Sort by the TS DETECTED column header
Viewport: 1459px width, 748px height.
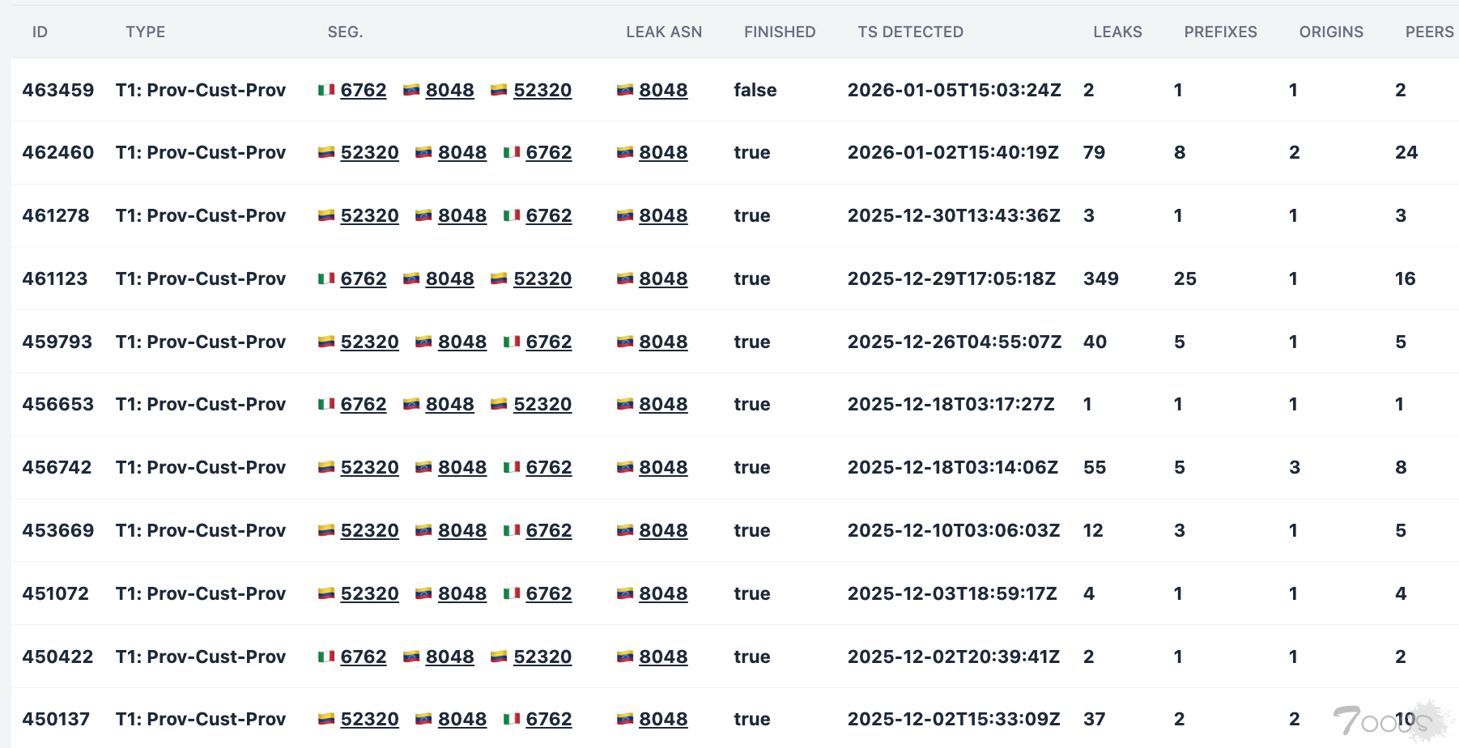pyautogui.click(x=910, y=32)
